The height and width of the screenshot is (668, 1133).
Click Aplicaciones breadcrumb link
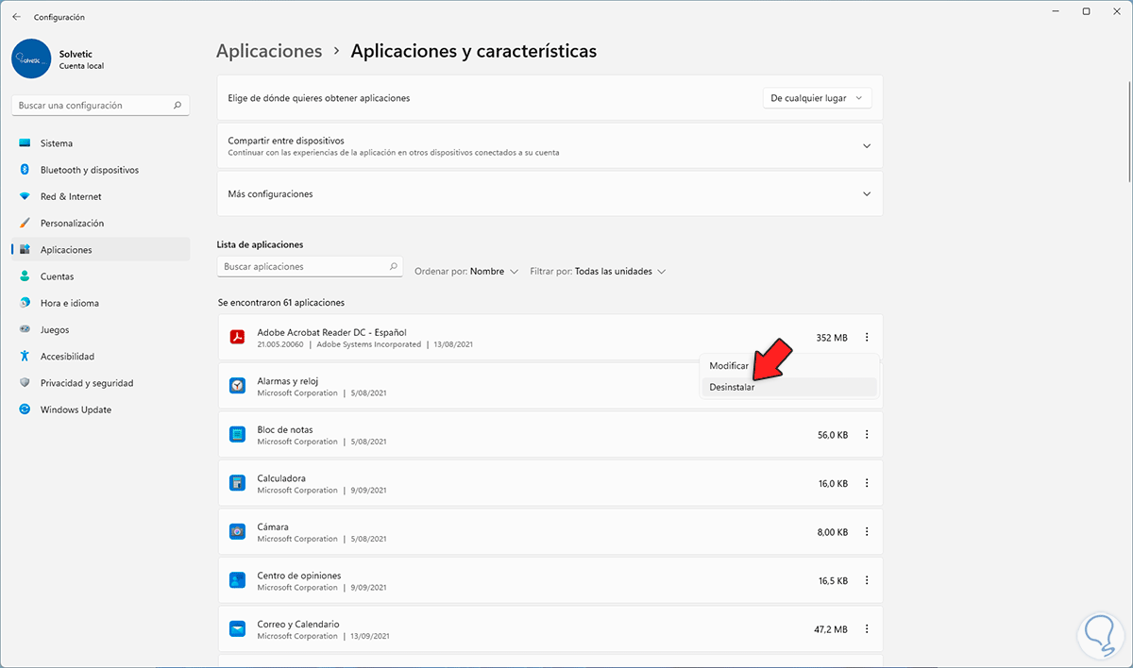[x=269, y=51]
